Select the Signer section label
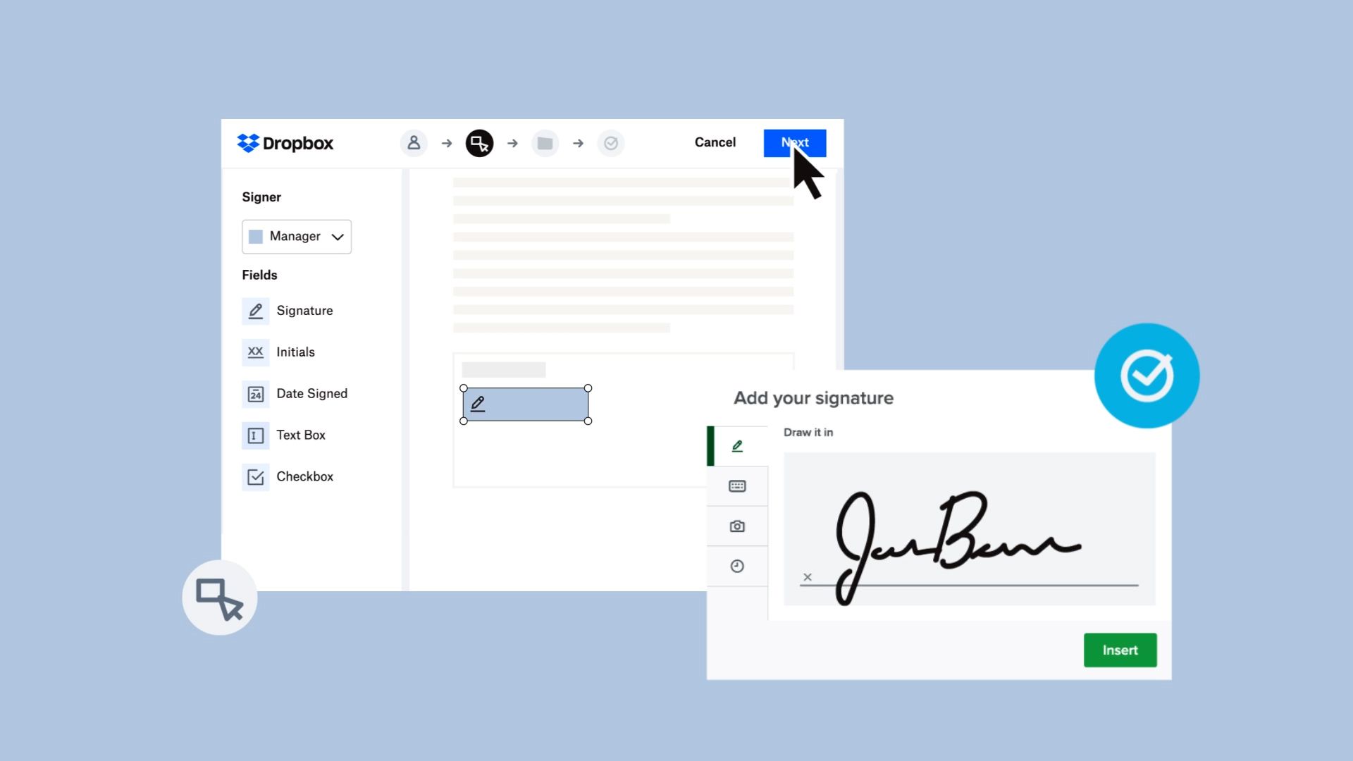 260,197
